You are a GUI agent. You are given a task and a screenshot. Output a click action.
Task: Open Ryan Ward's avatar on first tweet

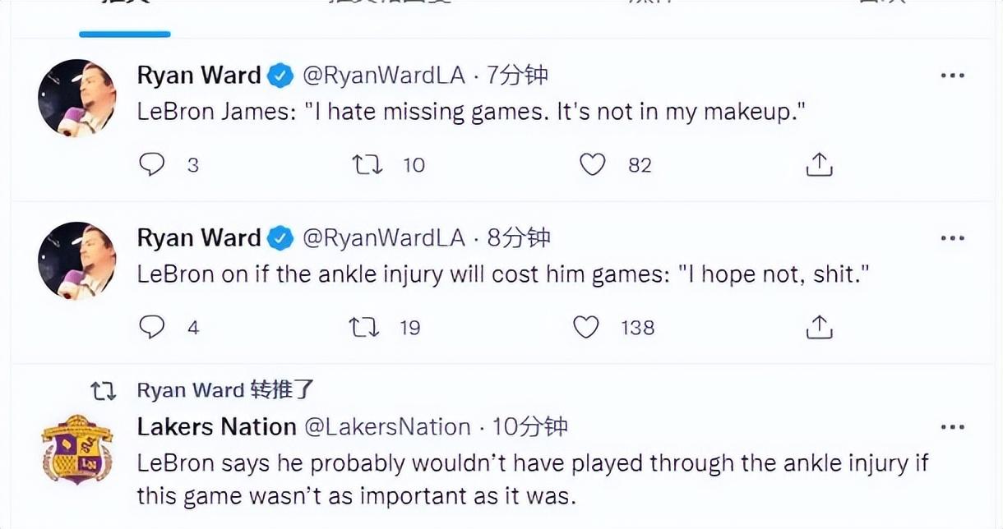coord(76,98)
